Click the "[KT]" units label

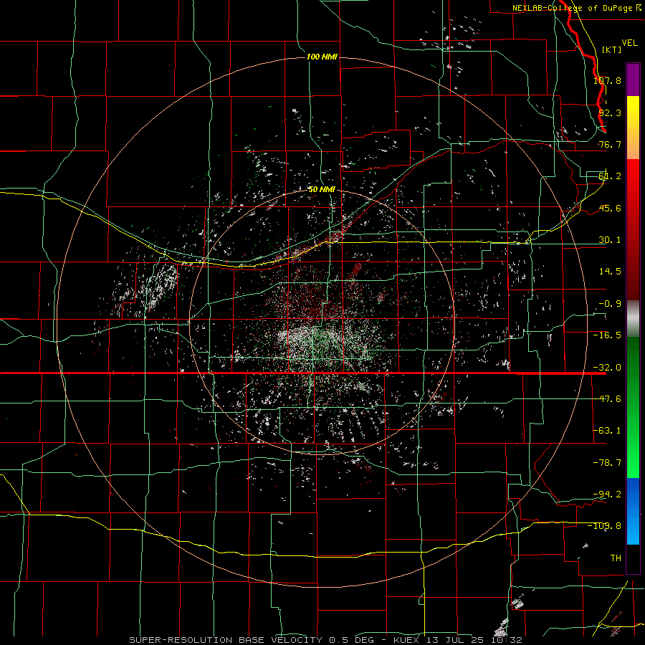point(612,49)
